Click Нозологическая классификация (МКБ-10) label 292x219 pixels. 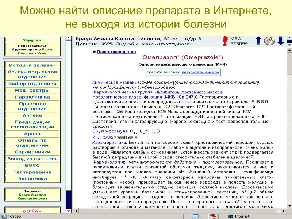pos(138,97)
